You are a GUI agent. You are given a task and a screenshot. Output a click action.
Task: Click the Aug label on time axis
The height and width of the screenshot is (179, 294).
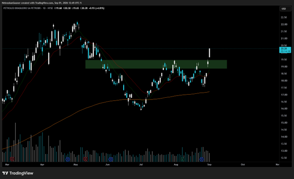176,165
